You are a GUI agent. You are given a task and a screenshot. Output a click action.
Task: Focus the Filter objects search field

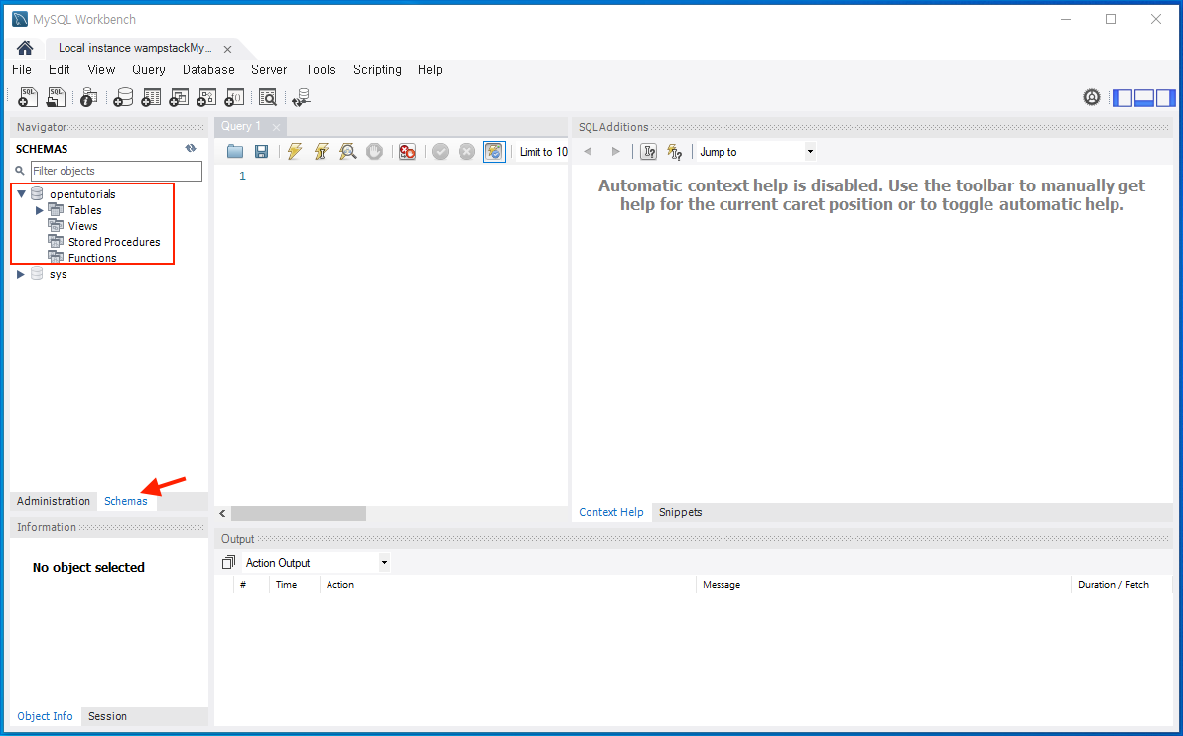point(116,172)
